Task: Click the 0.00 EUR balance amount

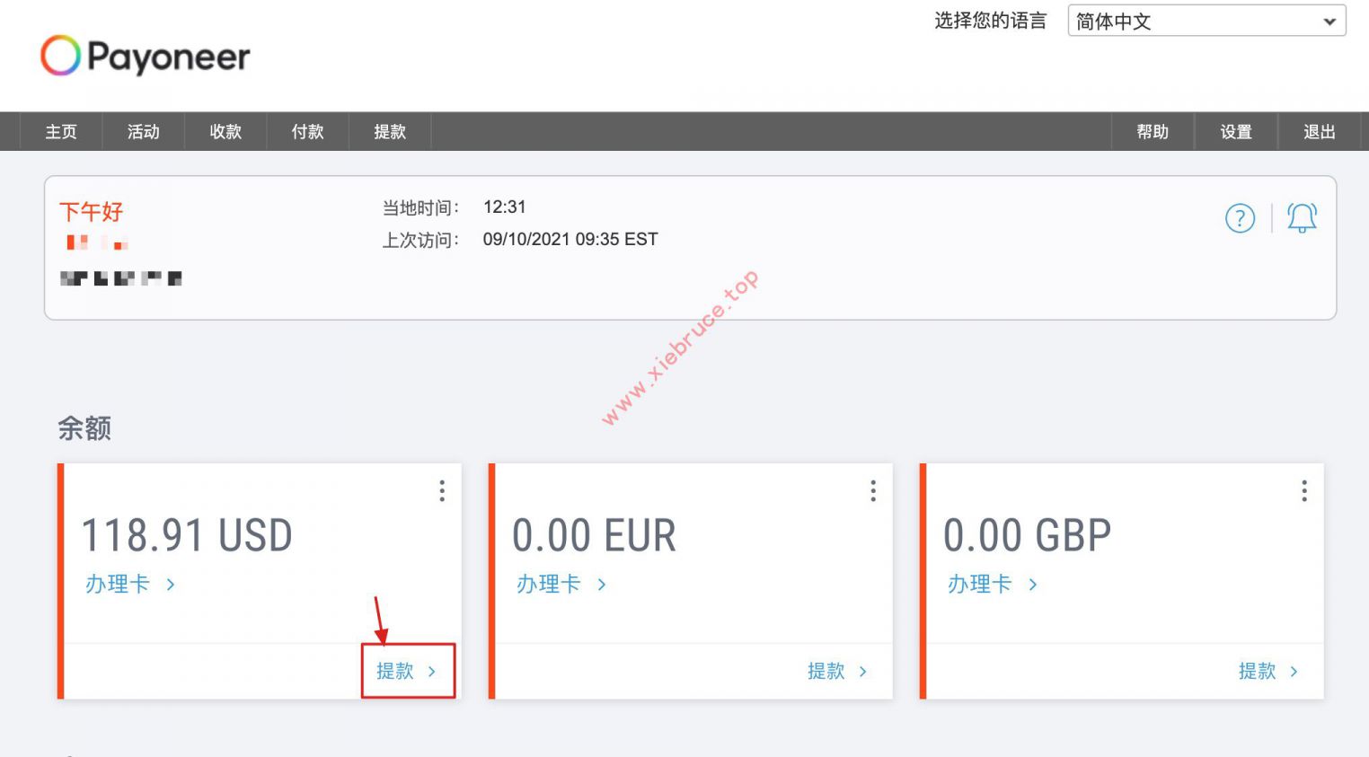Action: [594, 536]
